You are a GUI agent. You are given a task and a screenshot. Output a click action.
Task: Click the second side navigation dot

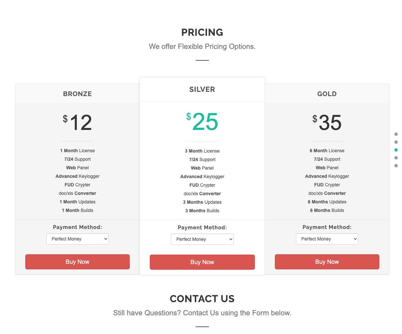pos(396,142)
